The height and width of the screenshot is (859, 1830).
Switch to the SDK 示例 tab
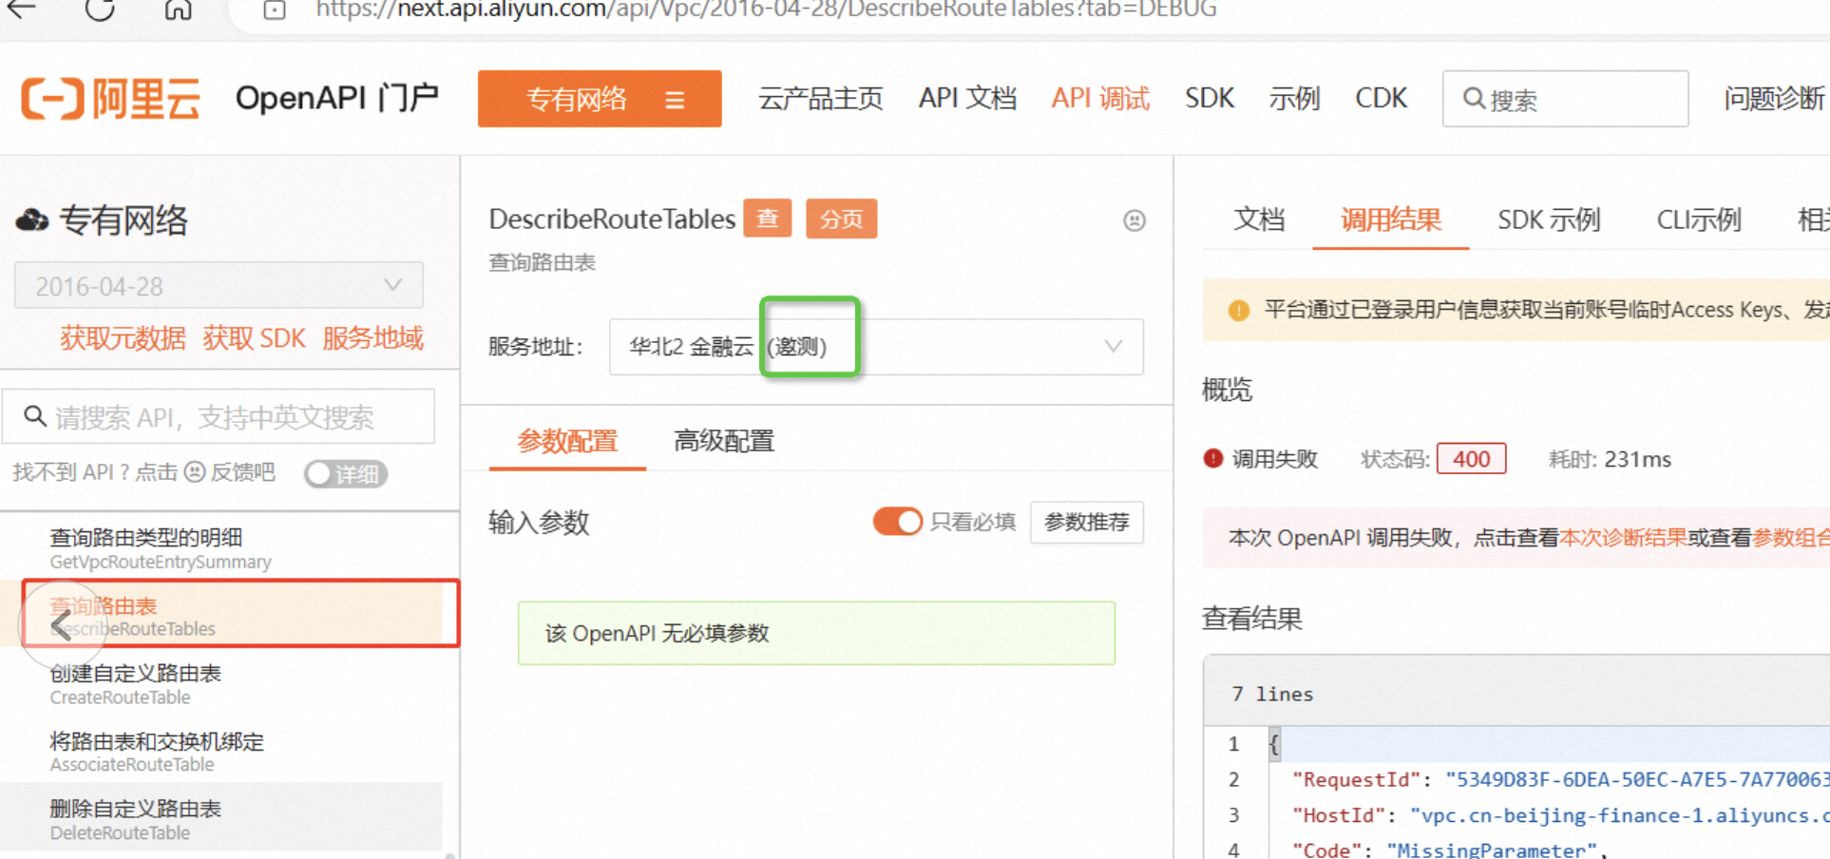[x=1549, y=220]
